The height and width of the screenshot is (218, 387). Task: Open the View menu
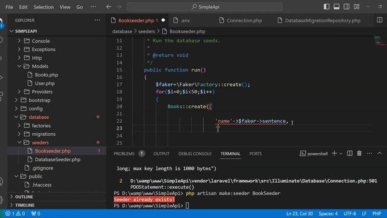tap(65, 7)
